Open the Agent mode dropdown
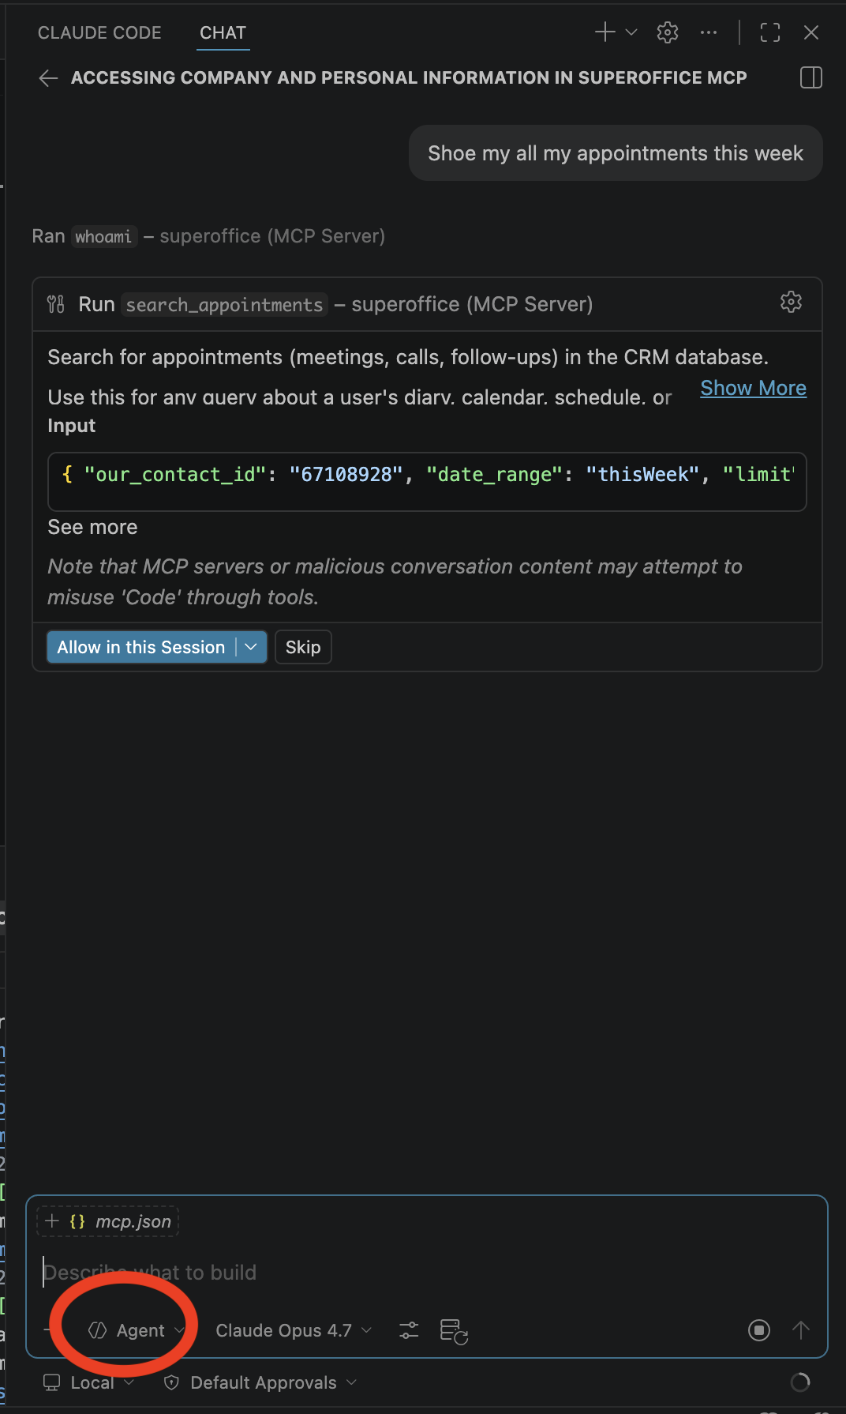This screenshot has width=846, height=1414. [x=136, y=1330]
